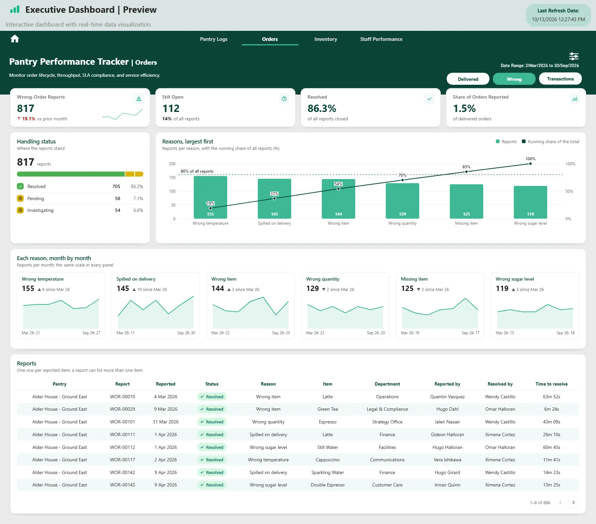Click the Investigating yellow clock icon

[x=20, y=210]
